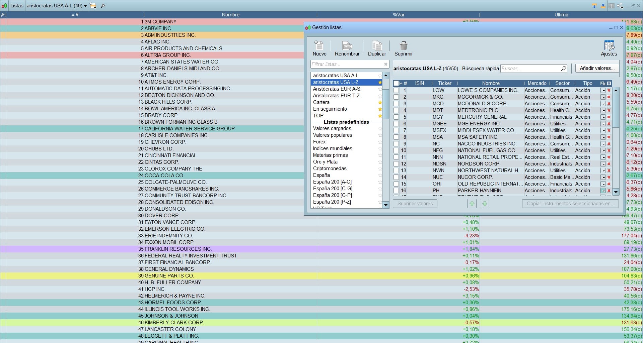
Task: Open the Forex predefined list
Action: pos(346,142)
